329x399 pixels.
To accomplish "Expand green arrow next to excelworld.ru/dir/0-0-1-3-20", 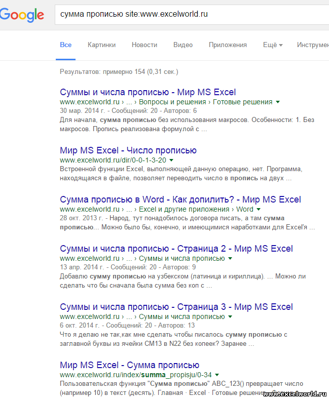I will [171, 161].
